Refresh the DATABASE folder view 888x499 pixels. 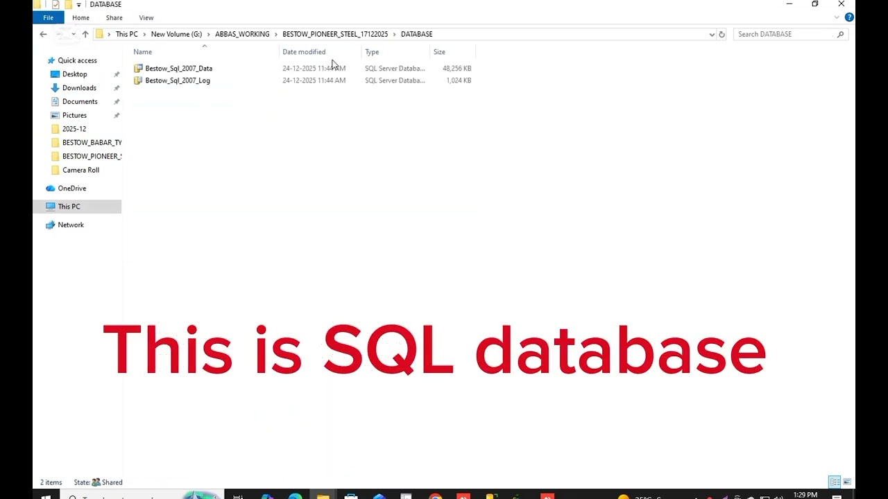point(721,34)
